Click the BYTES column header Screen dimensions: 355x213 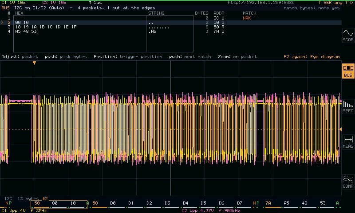(201, 13)
